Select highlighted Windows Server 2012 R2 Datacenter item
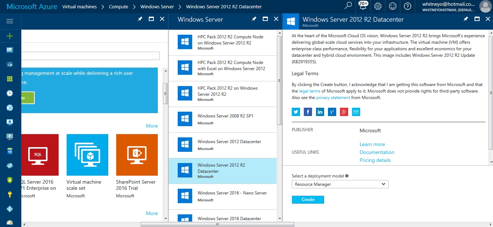This screenshot has height=227, width=493. coord(223,171)
